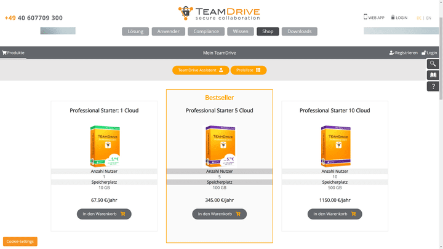Click phone number +49 40 607709 300
This screenshot has width=443, height=249.
point(34,18)
